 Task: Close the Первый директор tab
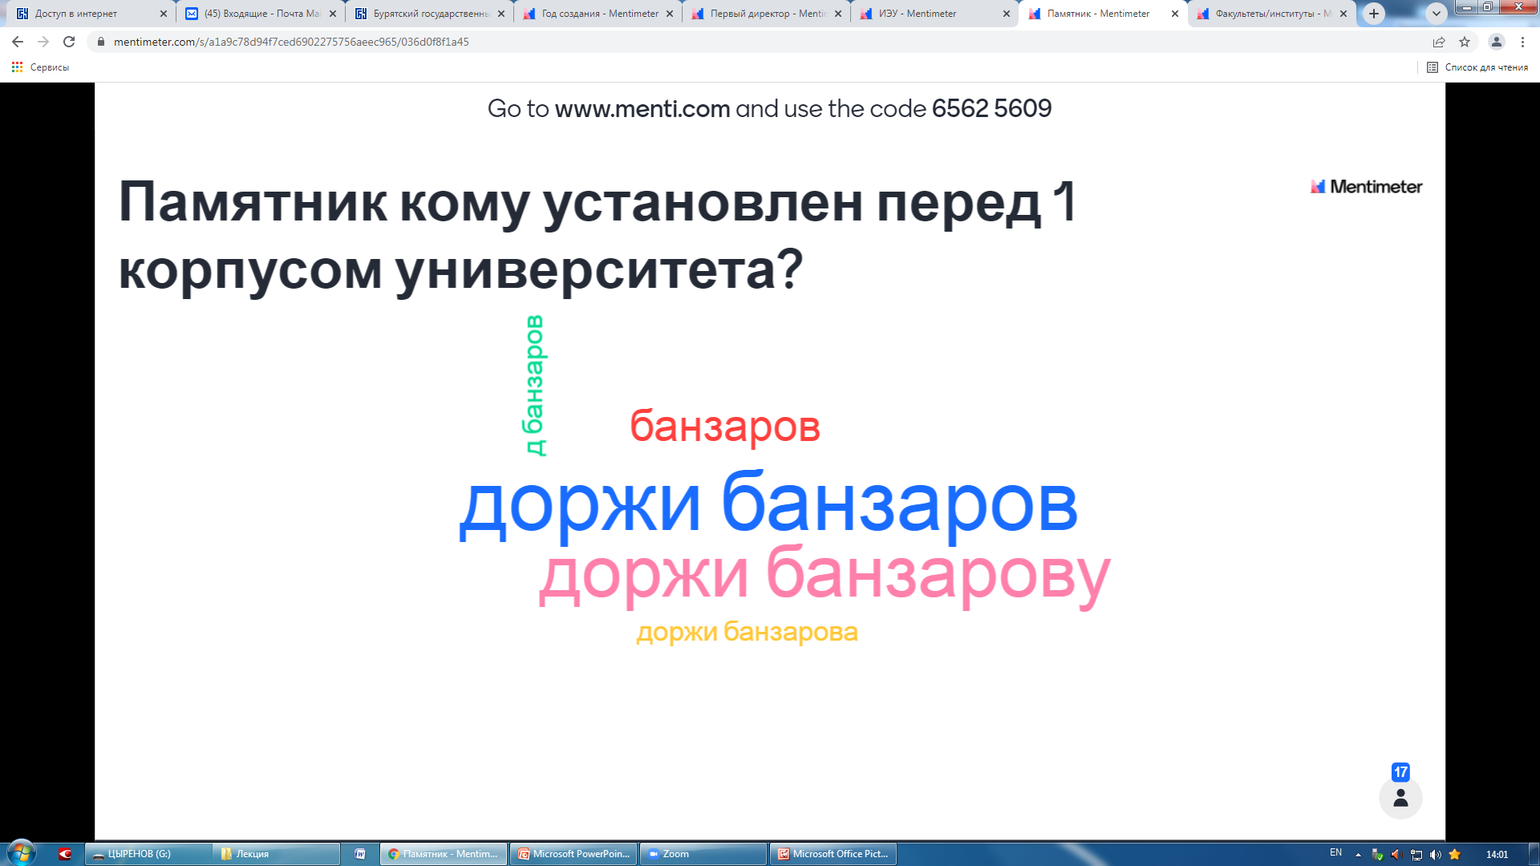pyautogui.click(x=838, y=14)
